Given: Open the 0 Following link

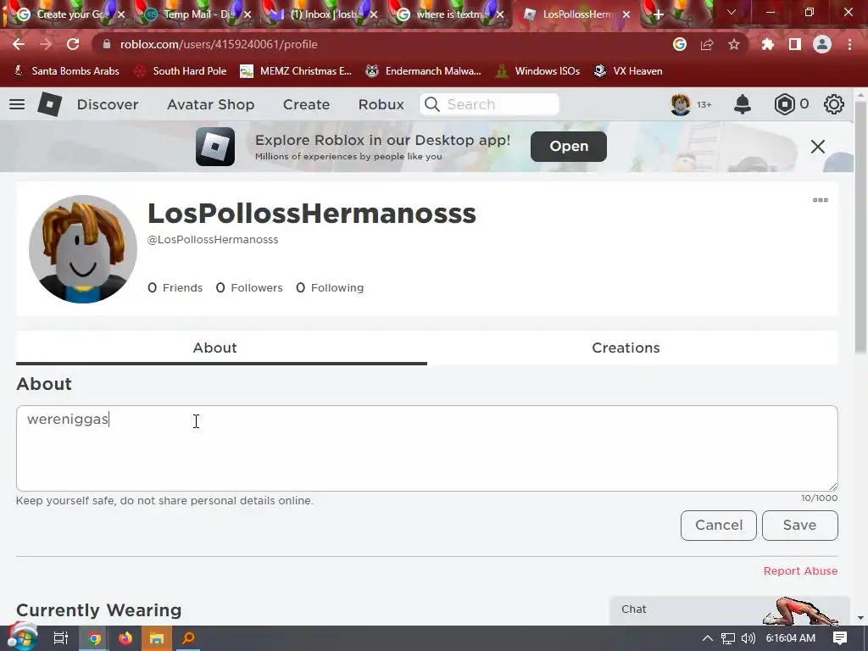Looking at the screenshot, I should [x=330, y=288].
